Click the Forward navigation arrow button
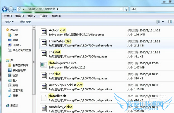 (x=11, y=9)
